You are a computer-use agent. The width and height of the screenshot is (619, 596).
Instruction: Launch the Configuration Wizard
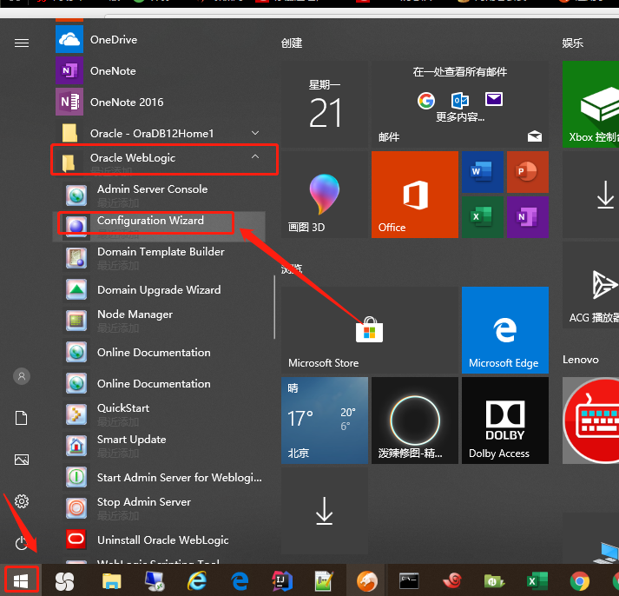[158, 226]
